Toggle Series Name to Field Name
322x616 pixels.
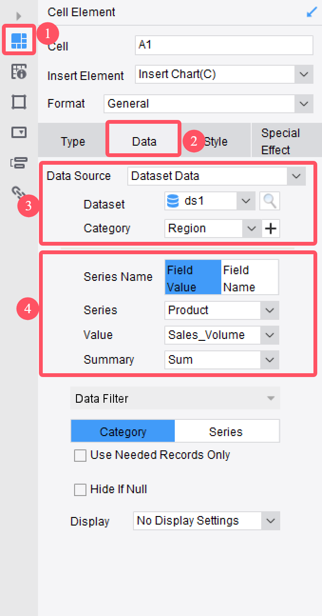pos(249,277)
